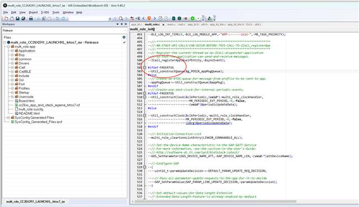Expand the Drivers folder node
359x207 pixels.
click(x=12, y=63)
